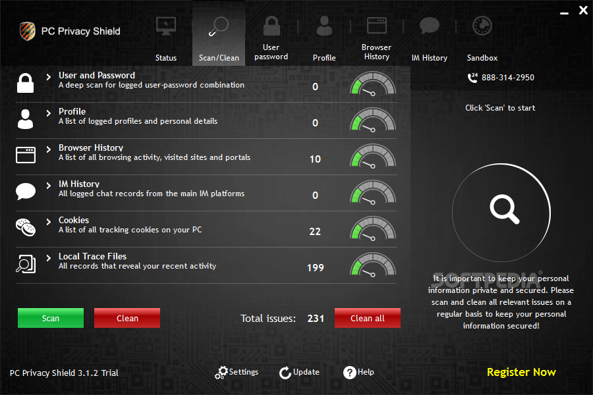Click the version text PC Privacy Shield 3.1.2 Trial
Viewport: 593px width, 395px height.
point(64,373)
